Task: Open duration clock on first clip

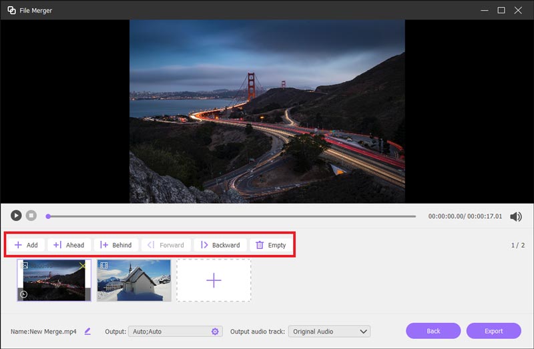Action: (23, 294)
